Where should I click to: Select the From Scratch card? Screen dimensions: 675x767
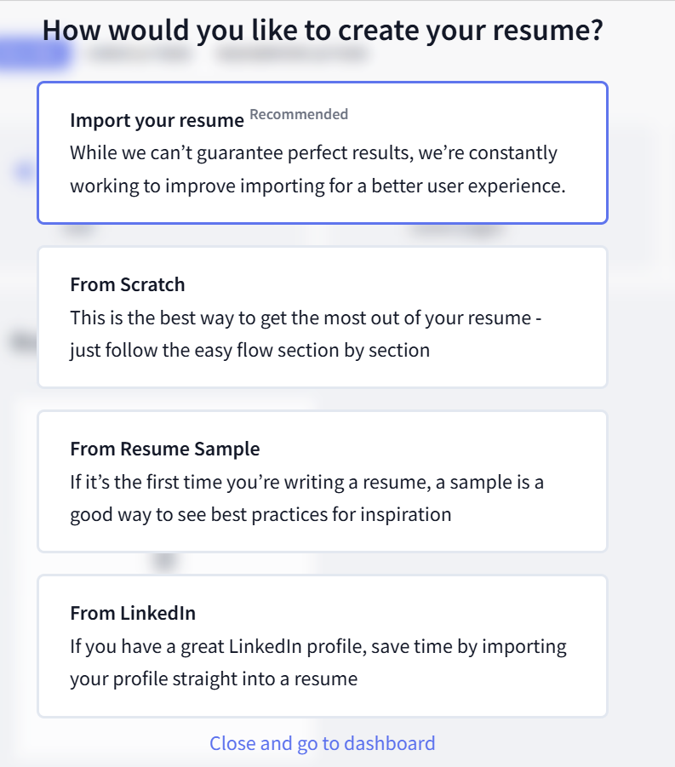pos(322,317)
